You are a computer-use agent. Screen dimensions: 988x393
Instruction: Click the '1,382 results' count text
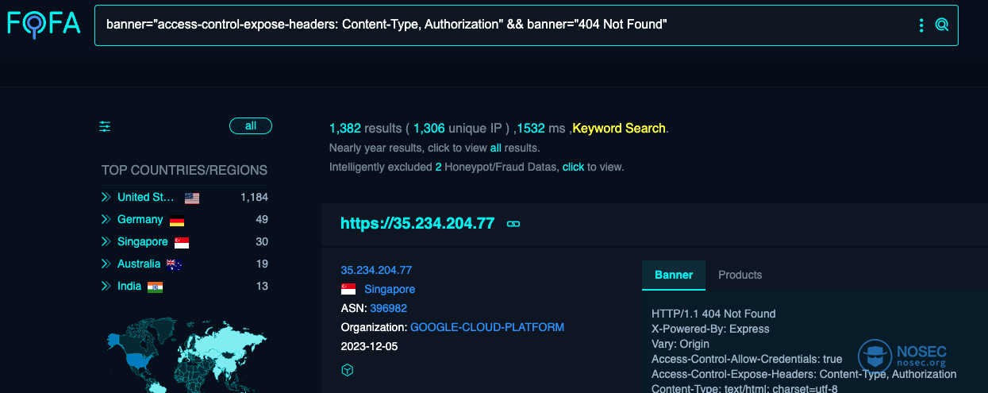pos(366,128)
